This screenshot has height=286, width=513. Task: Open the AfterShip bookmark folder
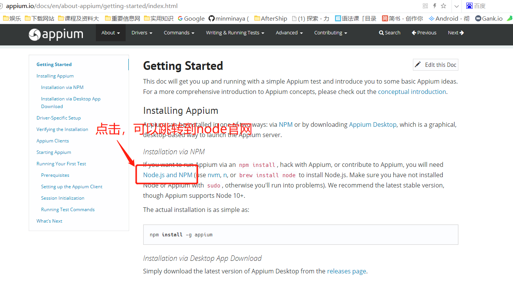271,18
